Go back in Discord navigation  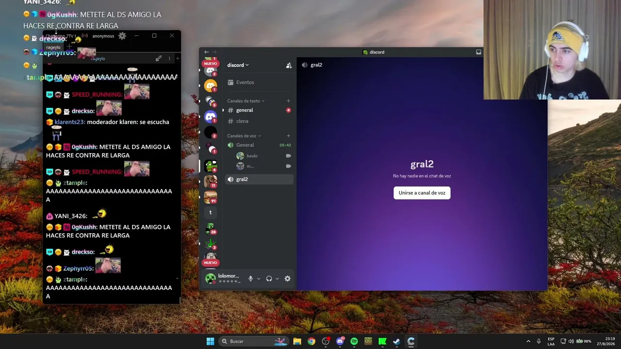click(207, 52)
